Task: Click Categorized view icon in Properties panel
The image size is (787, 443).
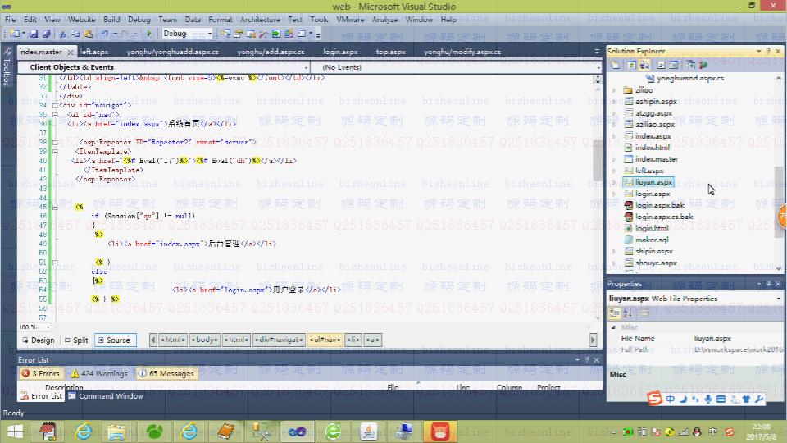Action: coord(614,313)
